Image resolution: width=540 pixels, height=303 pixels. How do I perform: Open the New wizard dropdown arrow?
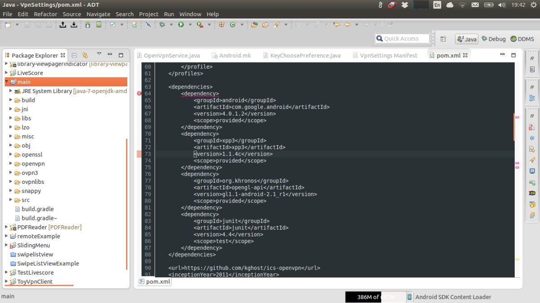point(17,25)
